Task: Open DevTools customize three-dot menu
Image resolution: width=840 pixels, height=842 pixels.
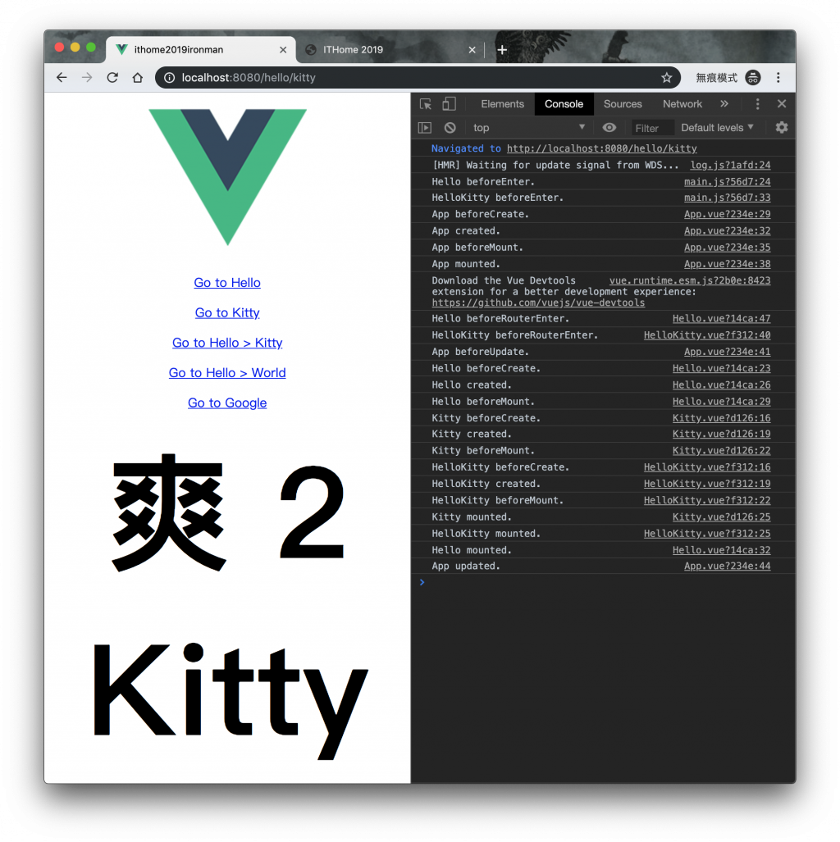Action: [x=757, y=103]
